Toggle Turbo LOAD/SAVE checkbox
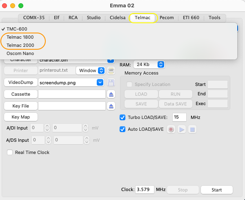 pos(122,117)
